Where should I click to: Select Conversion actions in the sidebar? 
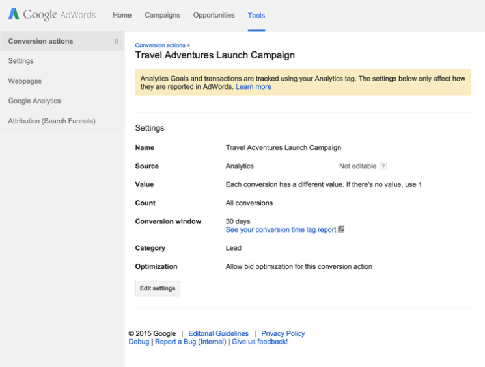pos(62,41)
